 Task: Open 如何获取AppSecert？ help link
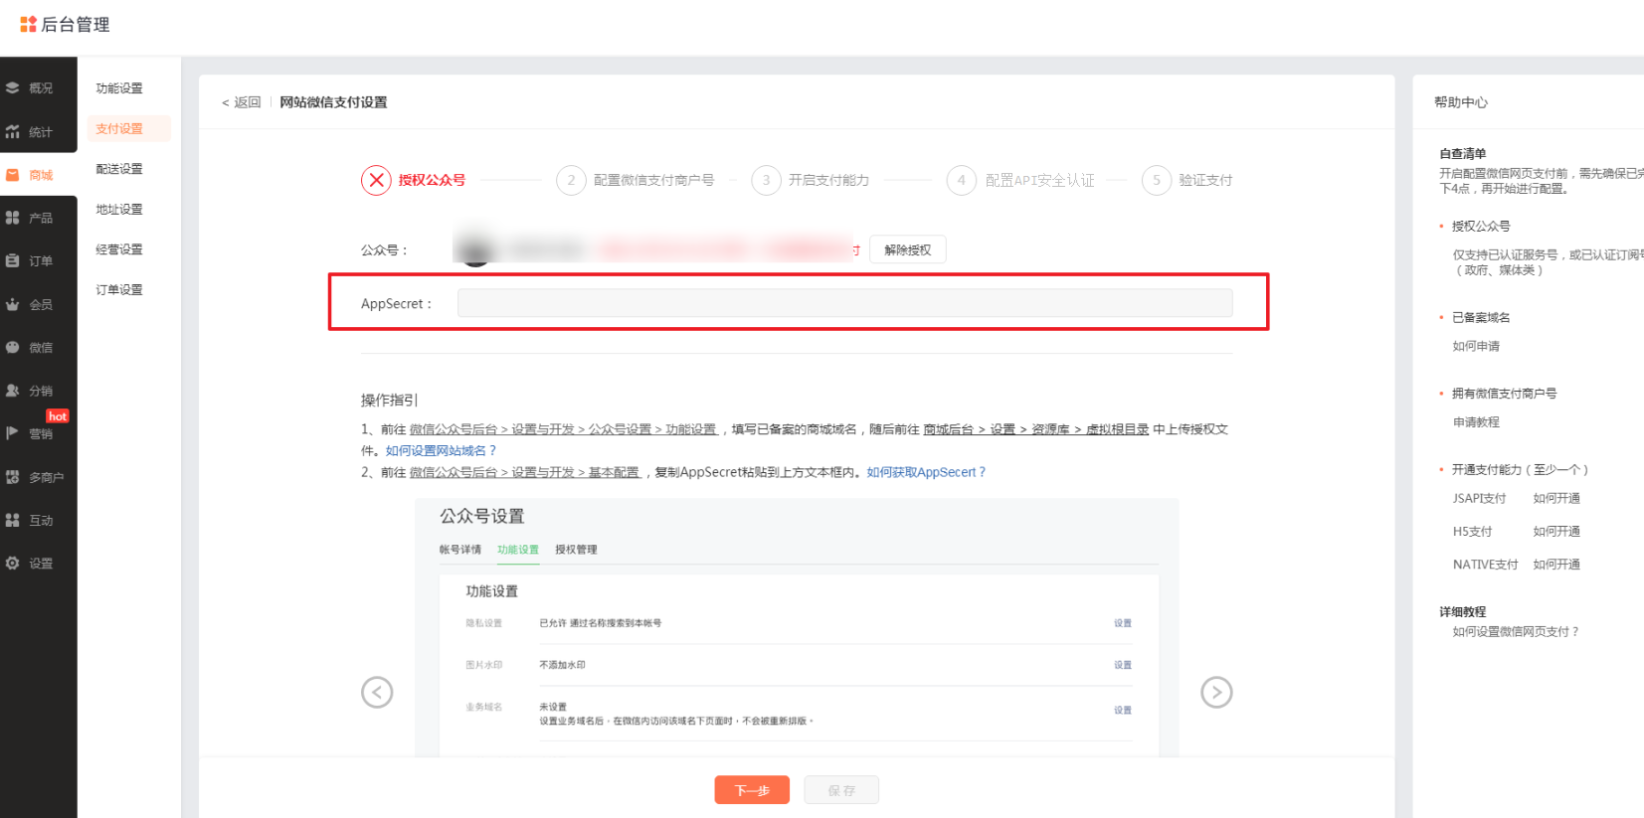pos(926,472)
